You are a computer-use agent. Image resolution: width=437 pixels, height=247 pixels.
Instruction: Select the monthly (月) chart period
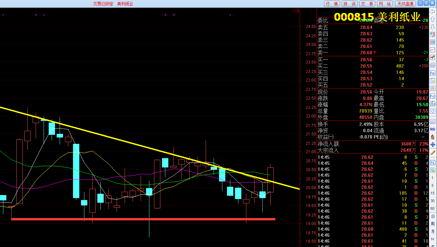pyautogui.click(x=433, y=232)
